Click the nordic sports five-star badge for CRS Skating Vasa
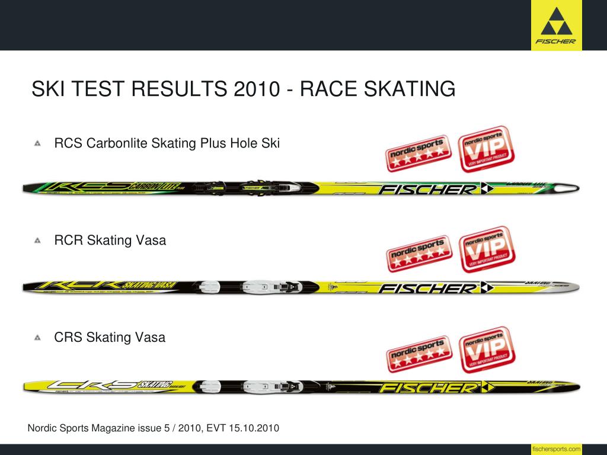 [419, 354]
